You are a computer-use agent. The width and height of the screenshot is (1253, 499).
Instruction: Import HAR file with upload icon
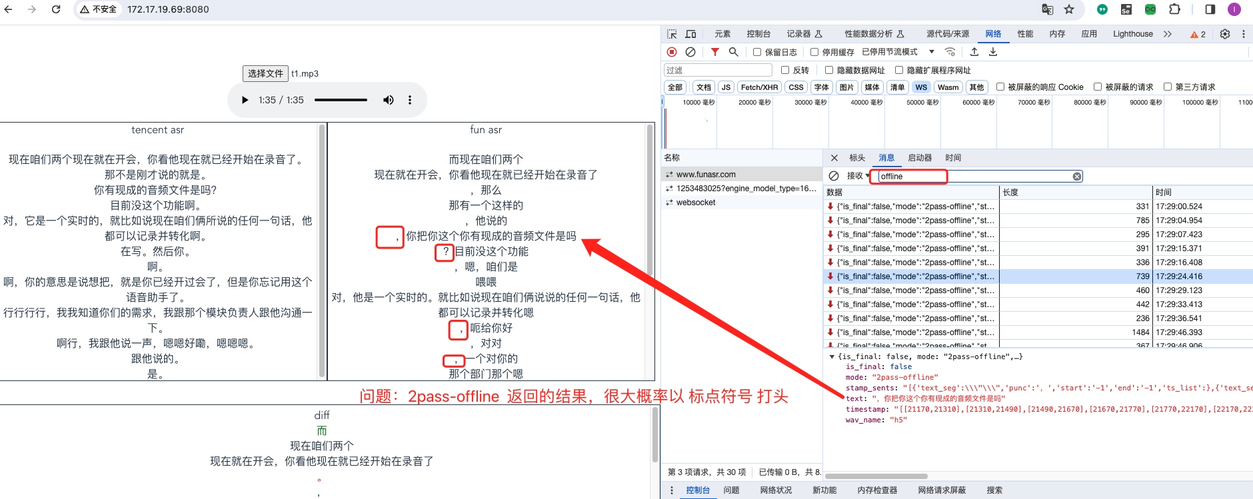coord(974,52)
